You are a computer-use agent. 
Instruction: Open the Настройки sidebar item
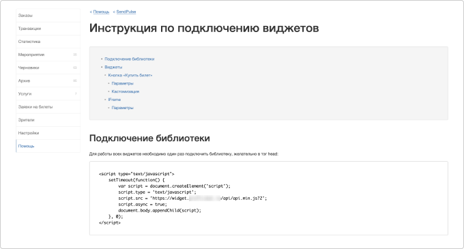48,133
